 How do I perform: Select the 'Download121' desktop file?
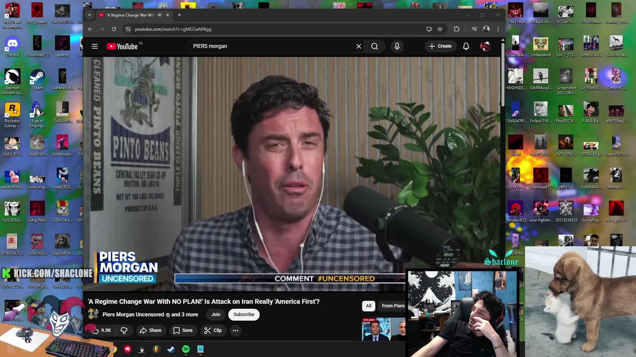(541, 178)
